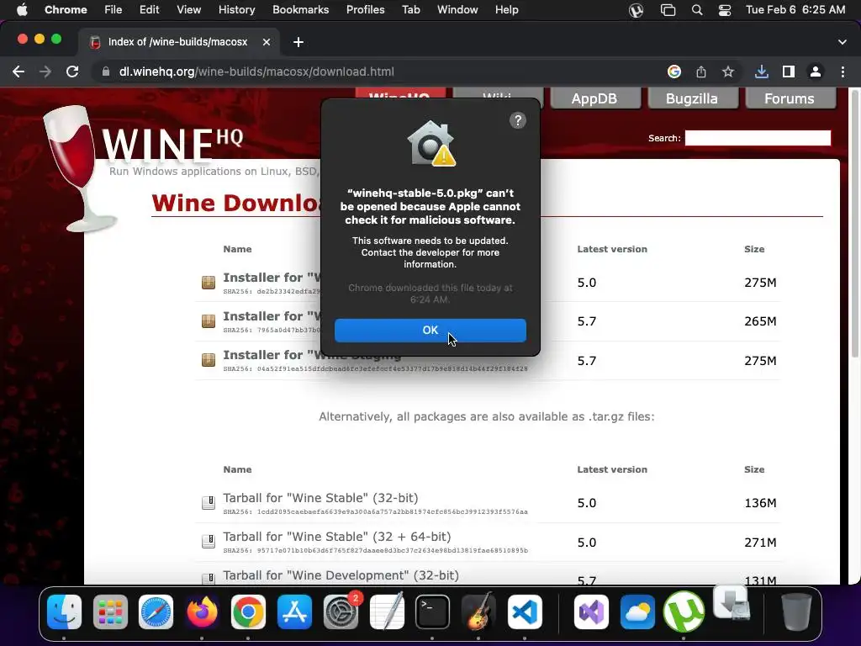Open the History menu
The image size is (861, 646).
pos(236,9)
